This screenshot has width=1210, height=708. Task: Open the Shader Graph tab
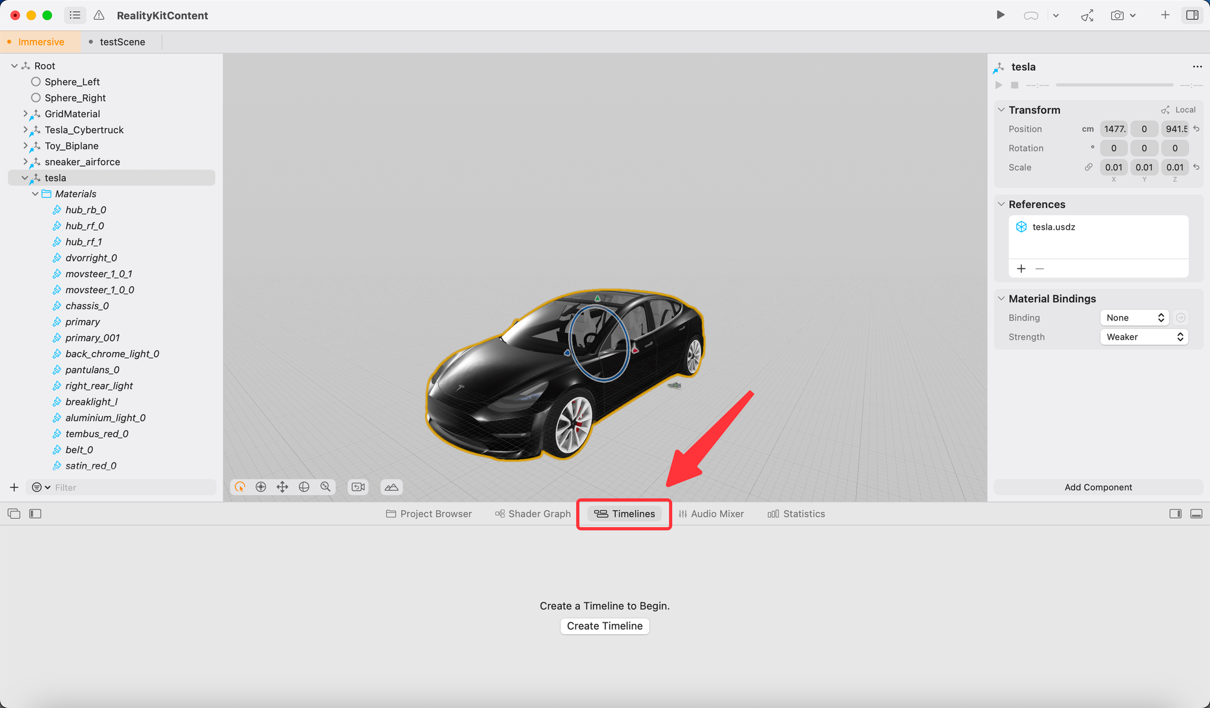(532, 514)
